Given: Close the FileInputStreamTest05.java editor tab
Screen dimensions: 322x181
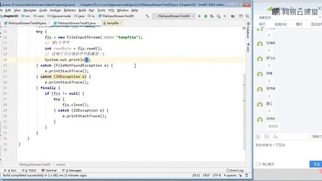Looking at the screenshot, I should pos(98,23).
